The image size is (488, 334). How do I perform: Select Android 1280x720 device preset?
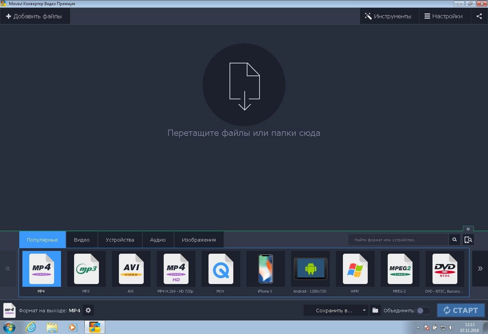(x=311, y=269)
